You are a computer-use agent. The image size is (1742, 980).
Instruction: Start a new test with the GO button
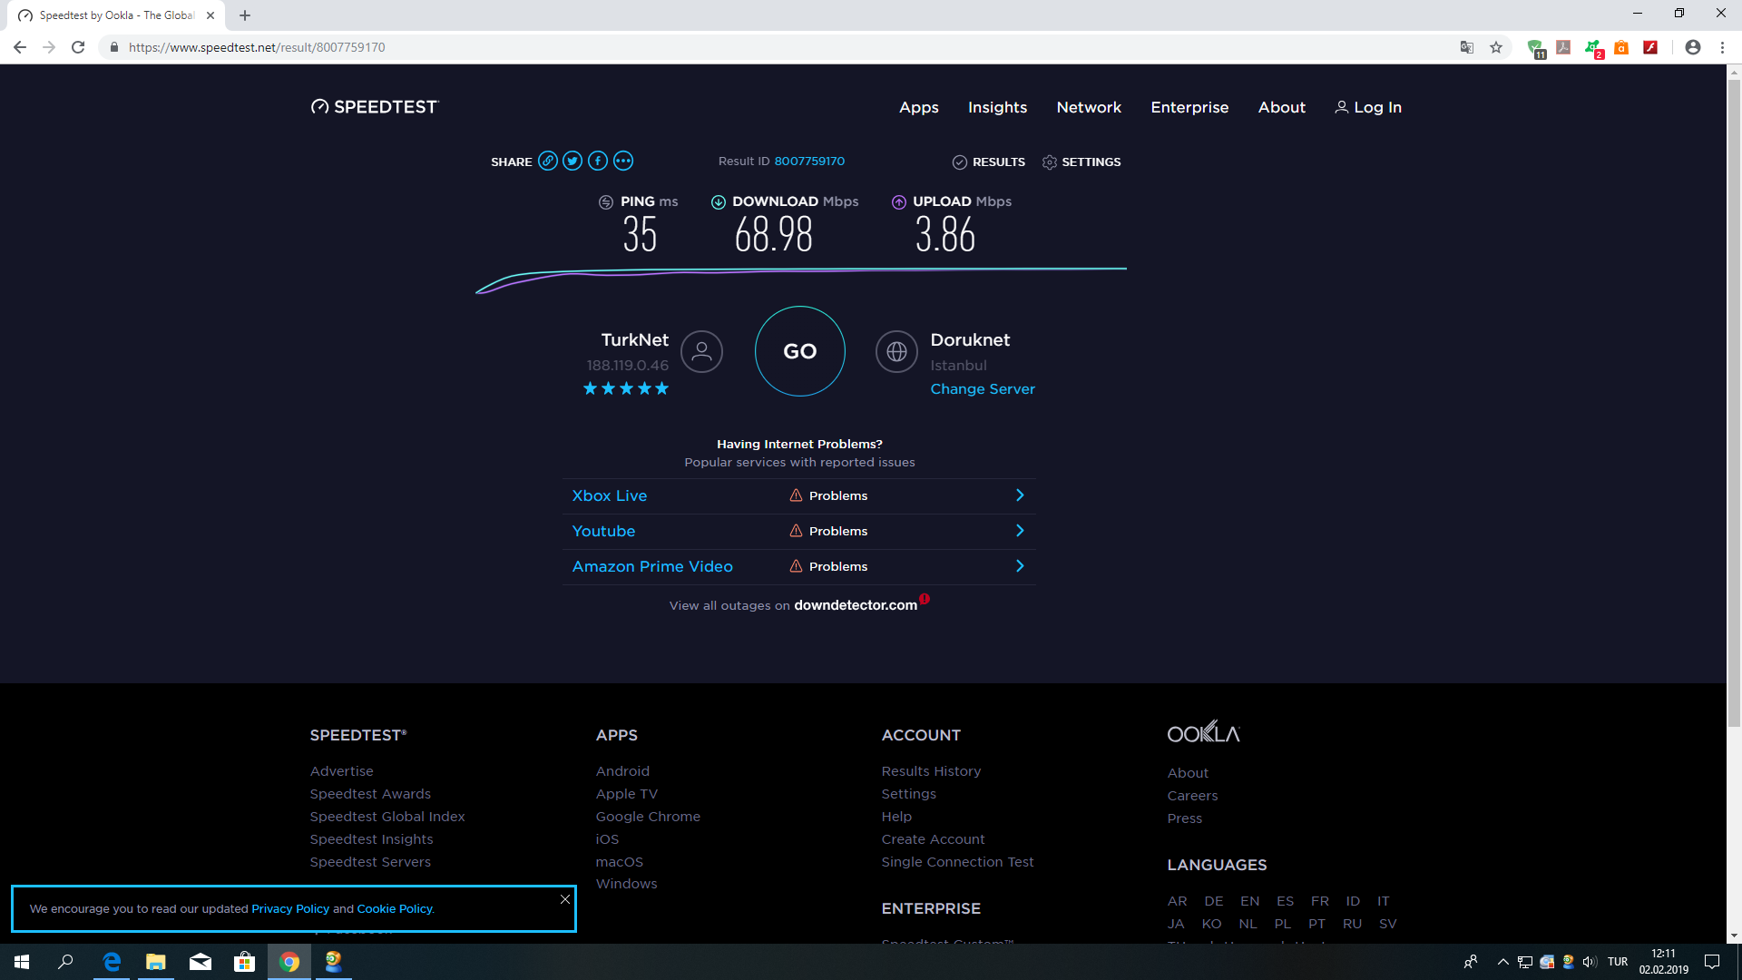[x=799, y=351]
